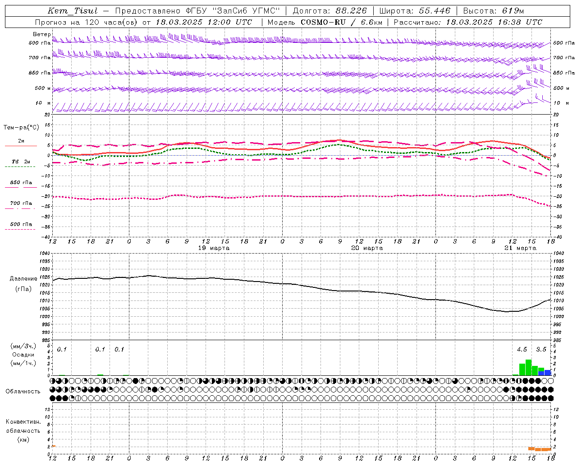Screen dimensions: 577x462
Task: Click the computed time "Рассчитано: 18.03.2025 16:38 UTC"
Action: (x=468, y=22)
